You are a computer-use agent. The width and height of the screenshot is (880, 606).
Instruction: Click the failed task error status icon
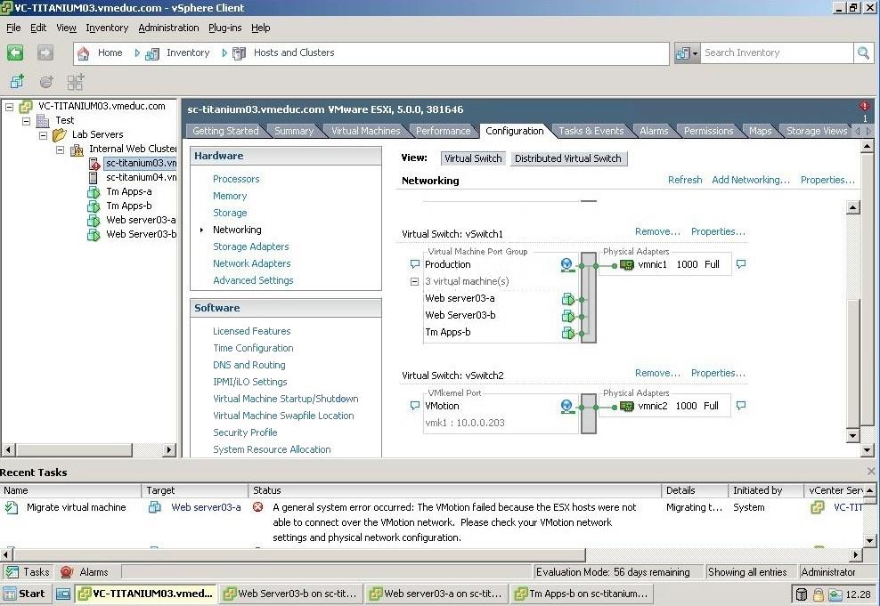click(257, 507)
